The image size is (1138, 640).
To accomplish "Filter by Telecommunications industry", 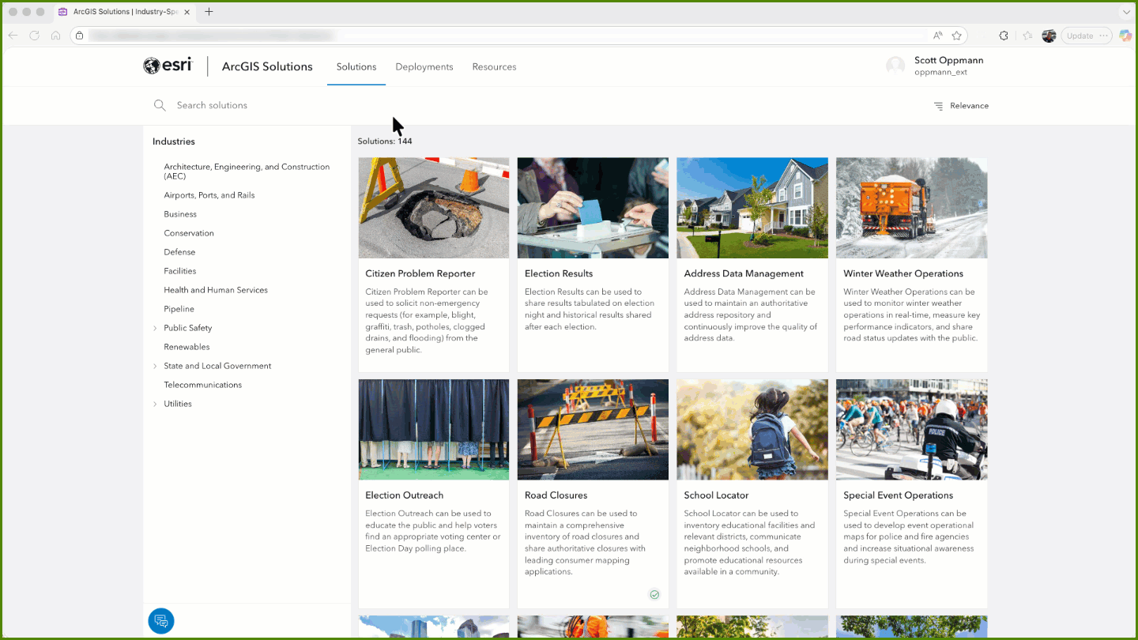I will 203,385.
